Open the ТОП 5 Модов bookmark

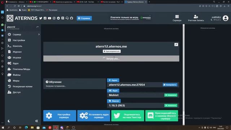click(36, 10)
